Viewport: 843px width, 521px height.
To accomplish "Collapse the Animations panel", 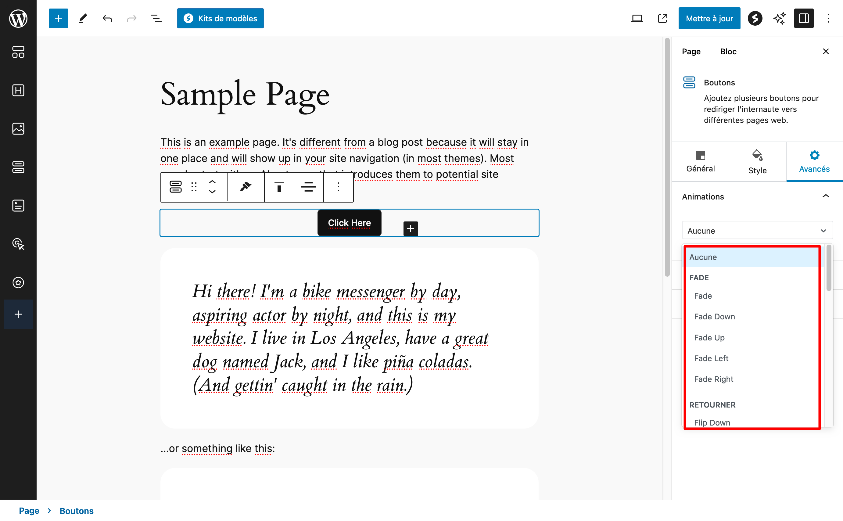I will (x=825, y=196).
